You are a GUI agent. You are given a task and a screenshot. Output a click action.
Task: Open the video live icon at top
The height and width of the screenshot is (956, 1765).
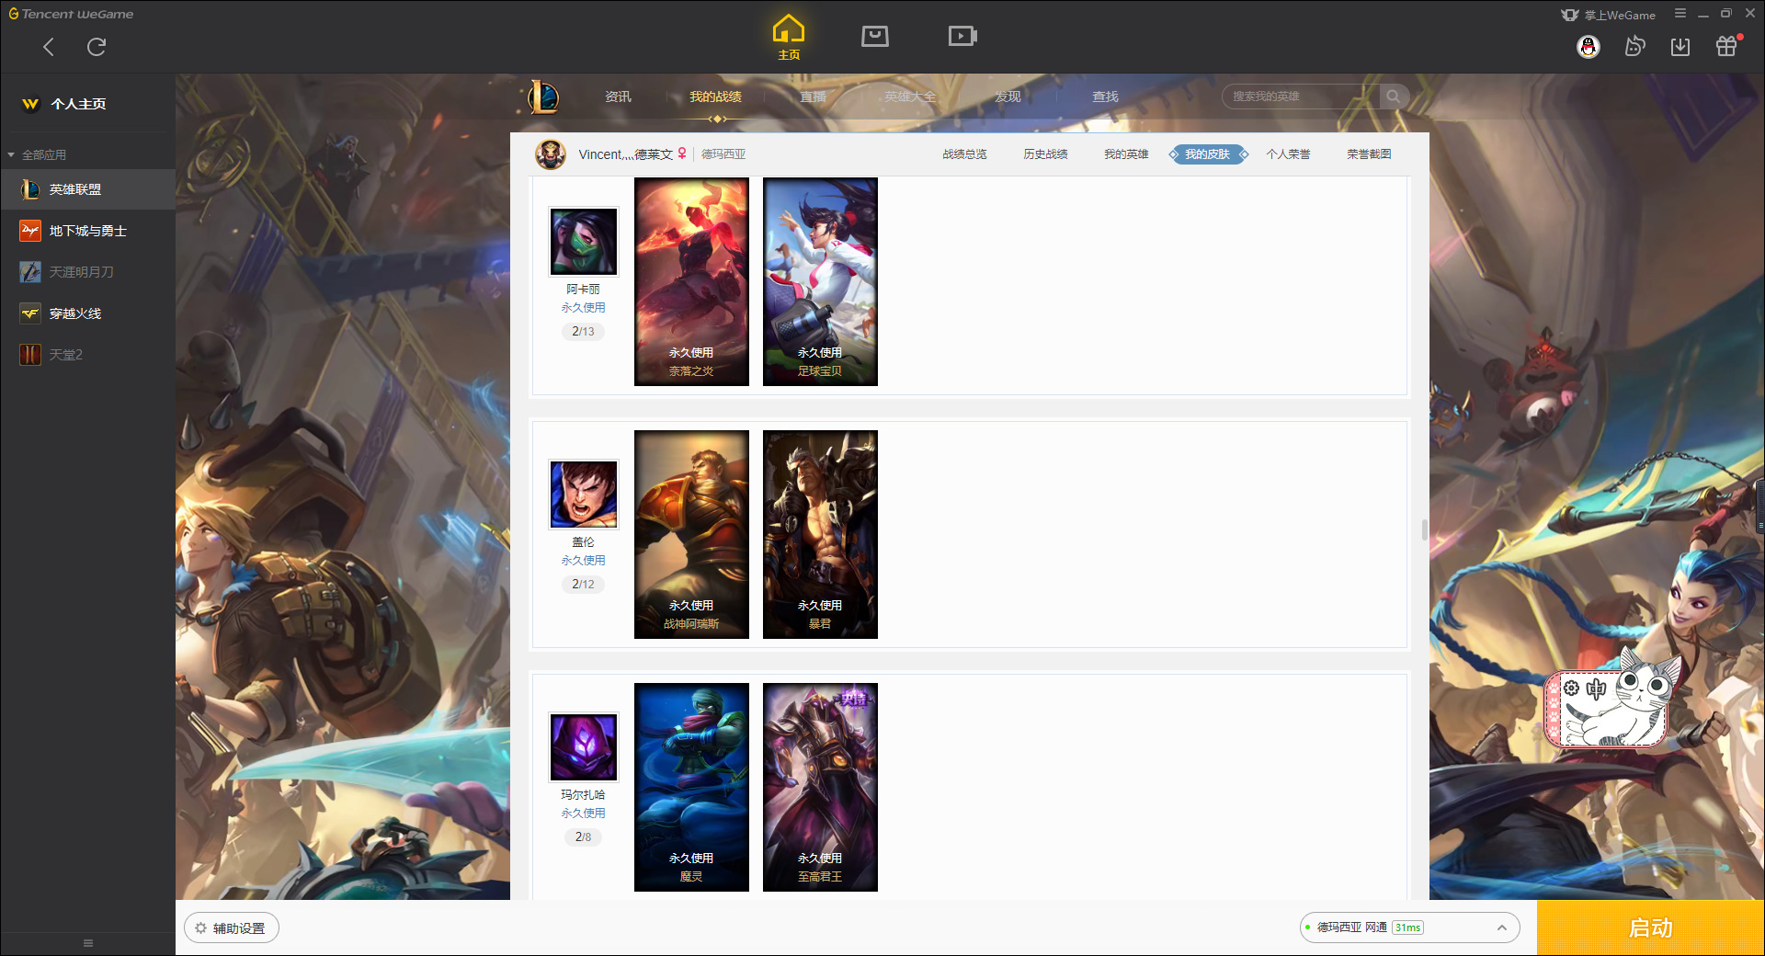pos(962,36)
